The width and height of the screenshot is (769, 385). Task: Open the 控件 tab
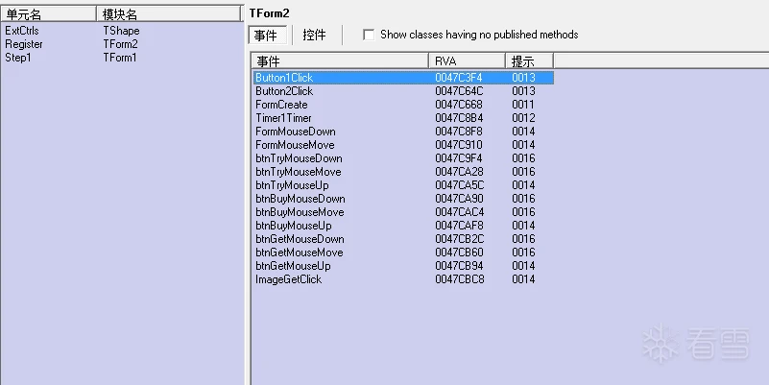[314, 36]
